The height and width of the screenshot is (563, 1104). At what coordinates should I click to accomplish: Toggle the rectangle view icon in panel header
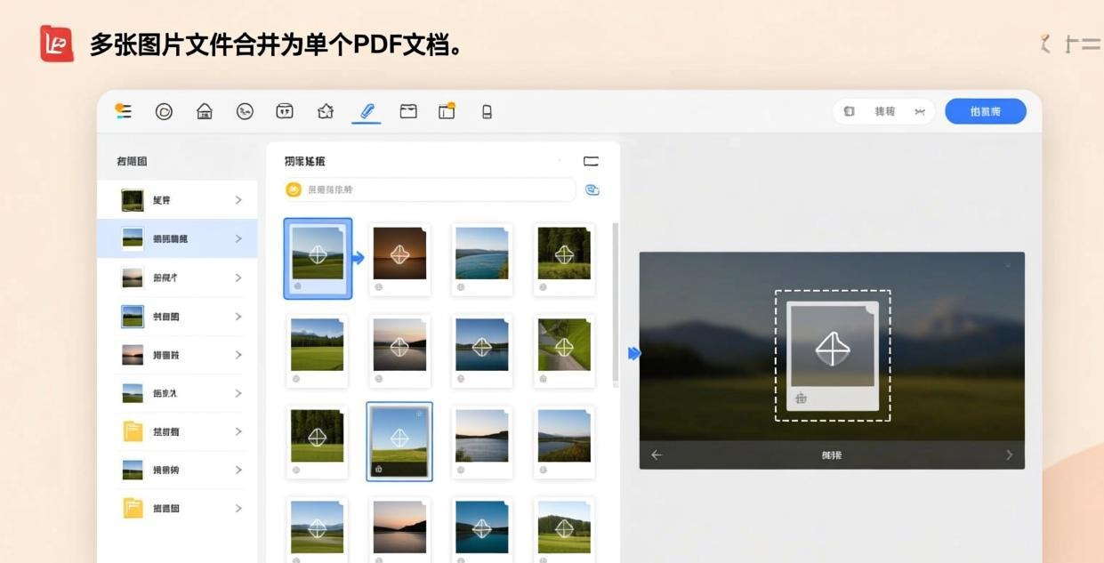[591, 161]
